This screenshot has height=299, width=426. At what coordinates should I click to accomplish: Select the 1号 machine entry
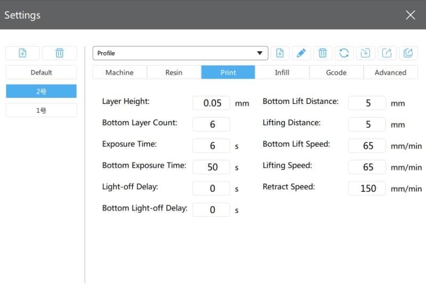[41, 110]
